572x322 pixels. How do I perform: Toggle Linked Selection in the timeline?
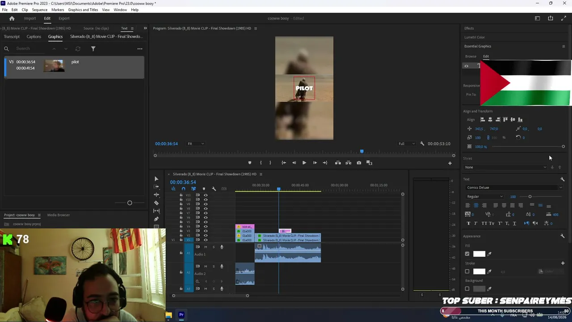pyautogui.click(x=193, y=189)
